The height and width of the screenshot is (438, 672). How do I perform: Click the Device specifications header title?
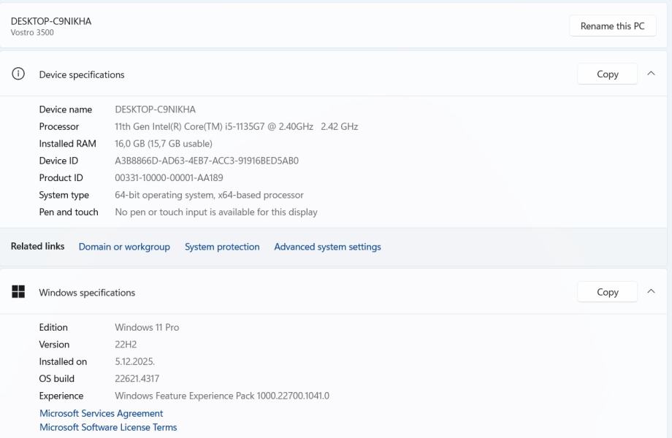click(82, 74)
